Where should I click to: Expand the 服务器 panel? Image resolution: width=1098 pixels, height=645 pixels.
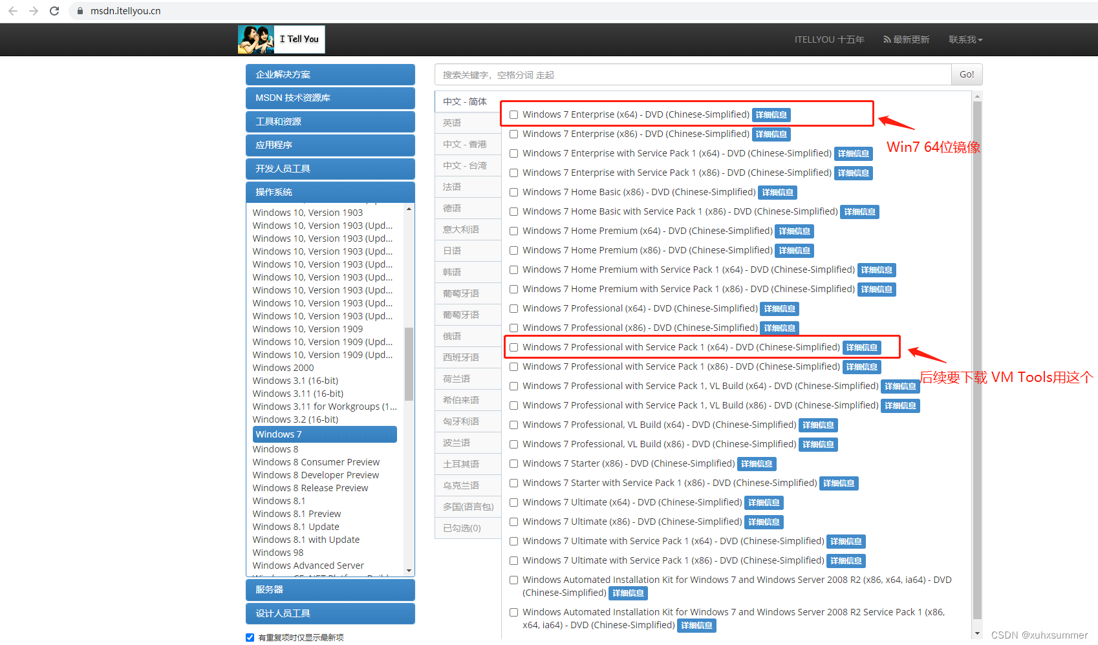click(x=330, y=590)
